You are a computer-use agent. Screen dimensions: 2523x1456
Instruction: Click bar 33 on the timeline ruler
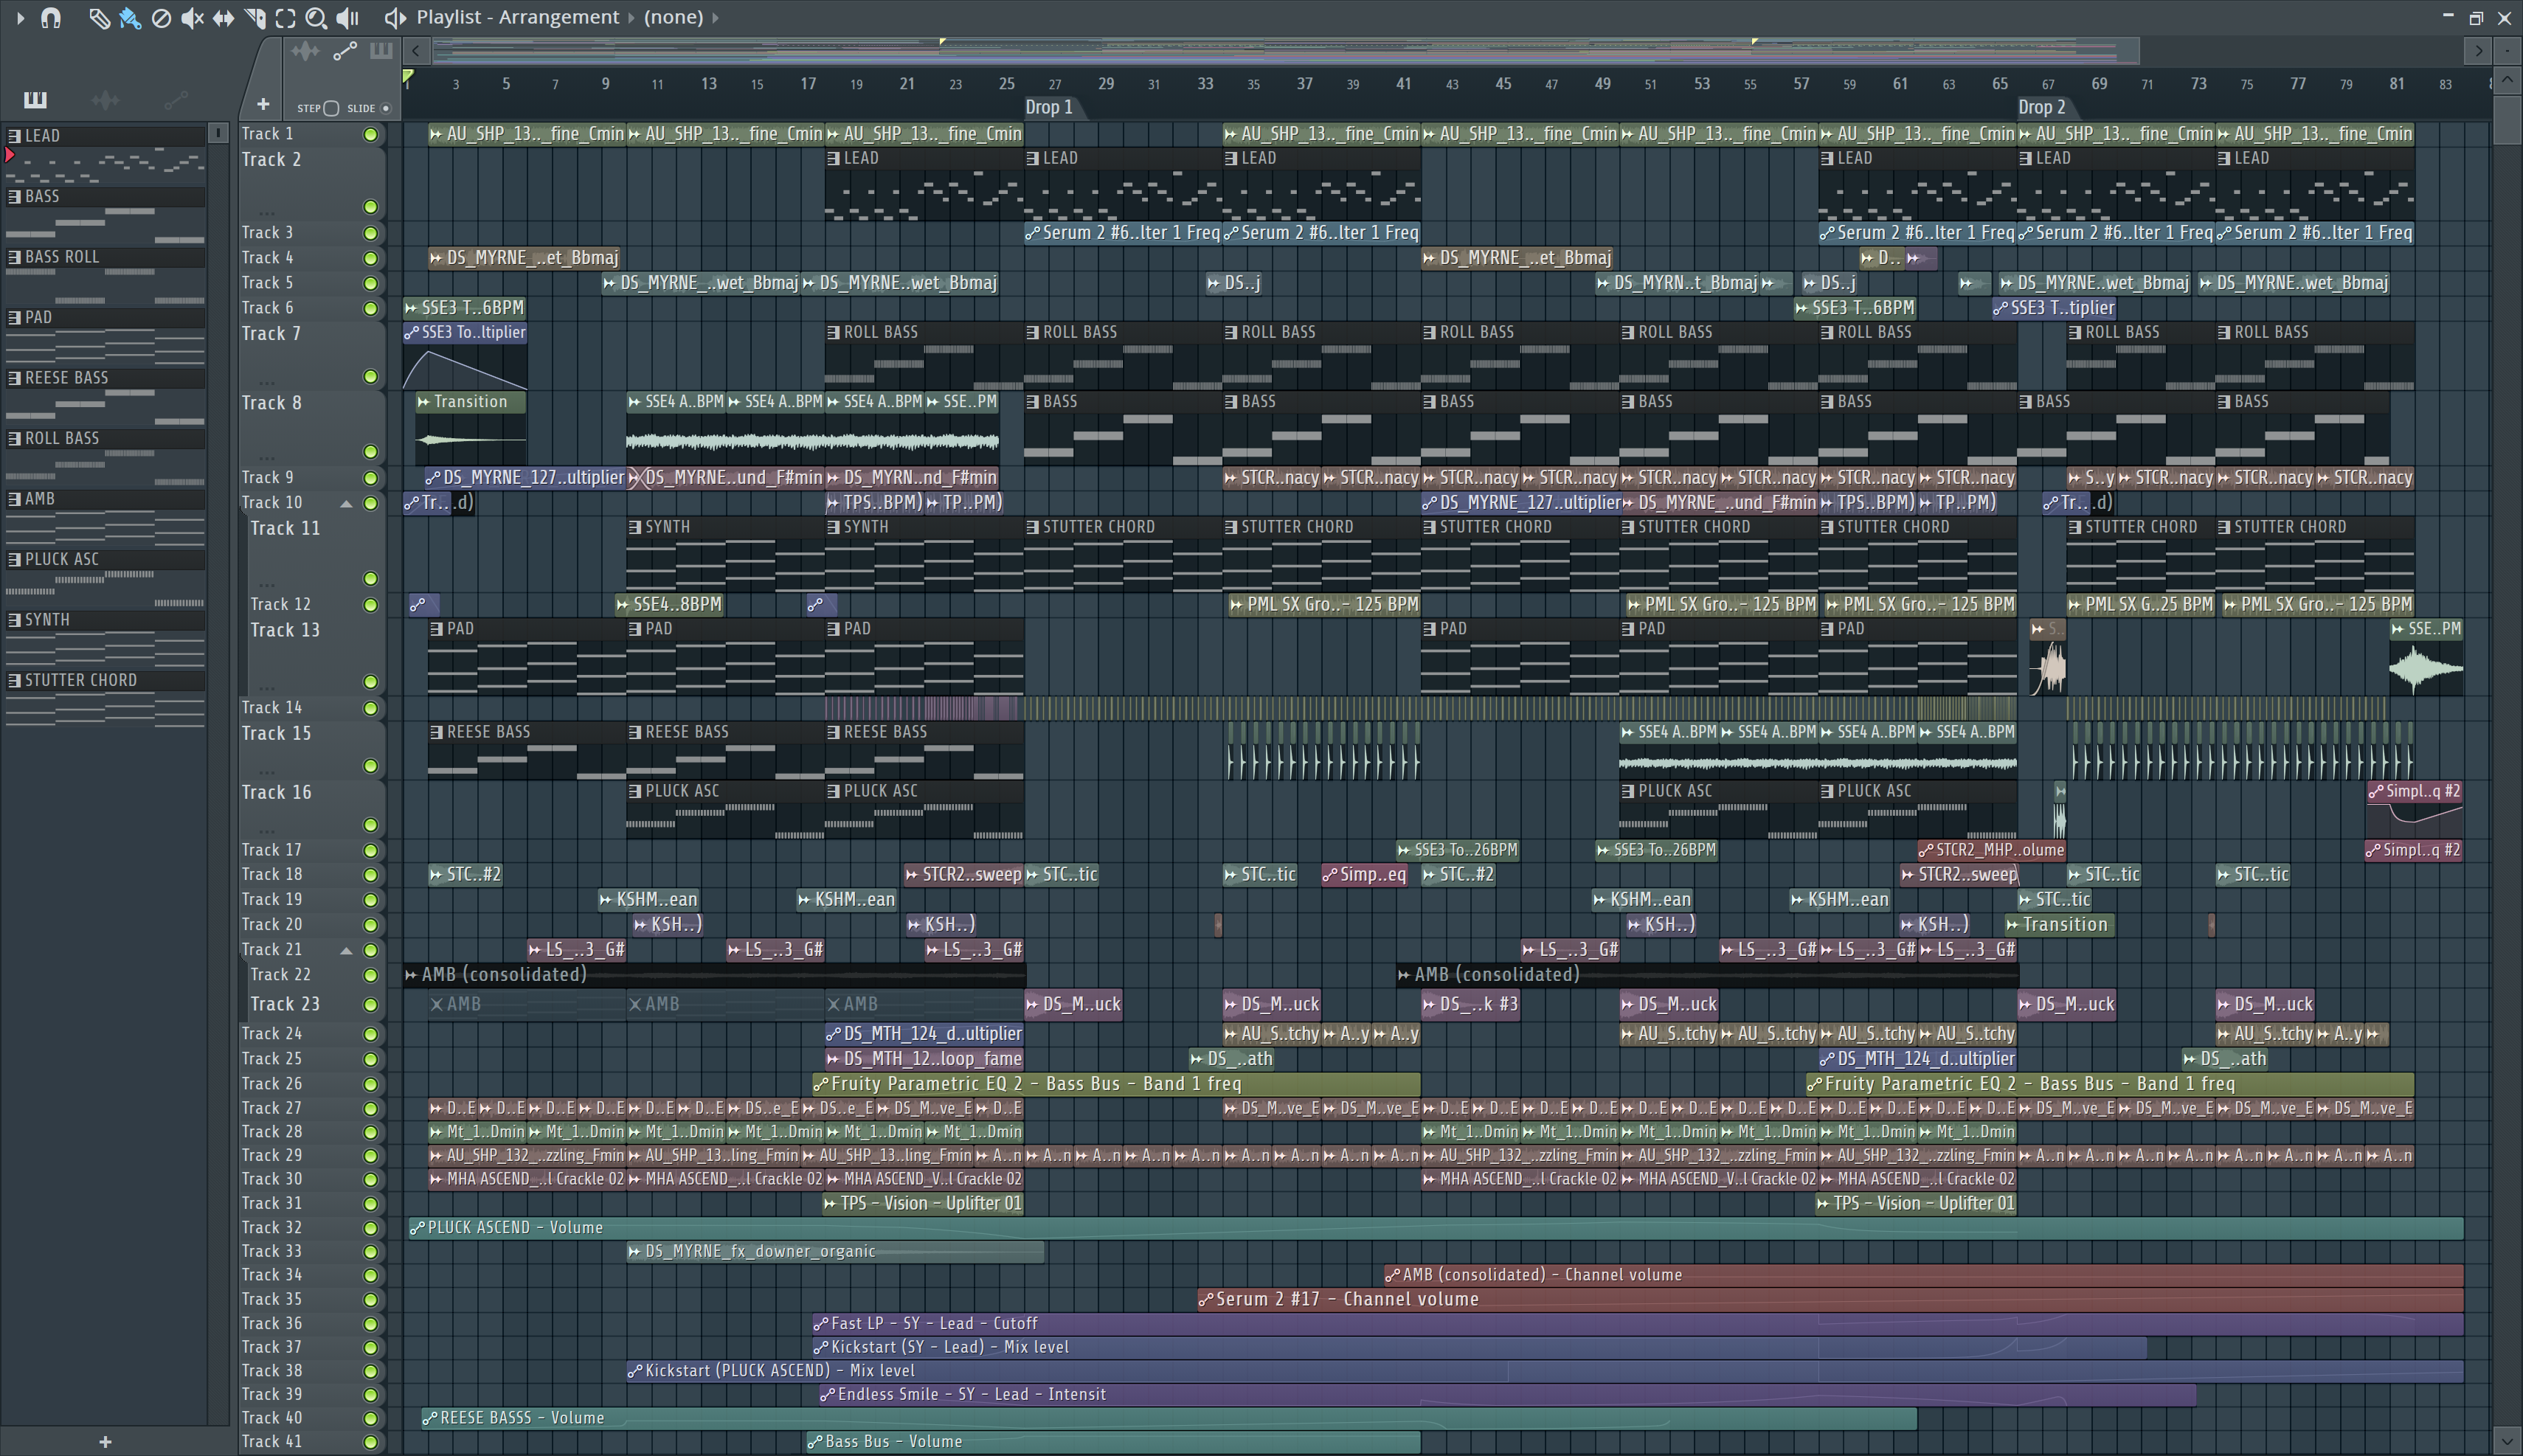click(1205, 84)
